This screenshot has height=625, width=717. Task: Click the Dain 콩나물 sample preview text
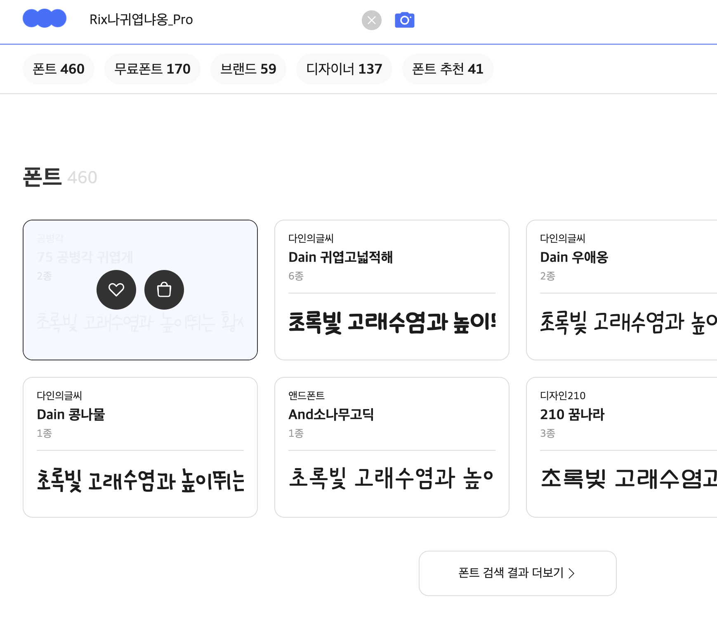point(140,480)
